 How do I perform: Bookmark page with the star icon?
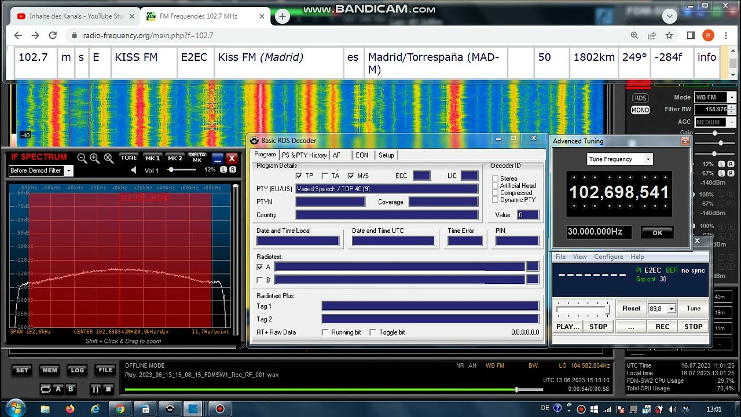(669, 35)
